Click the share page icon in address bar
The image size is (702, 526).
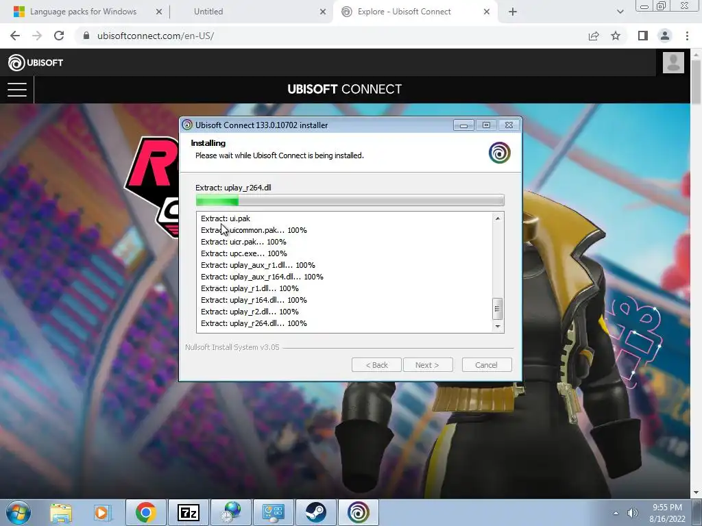tap(594, 36)
